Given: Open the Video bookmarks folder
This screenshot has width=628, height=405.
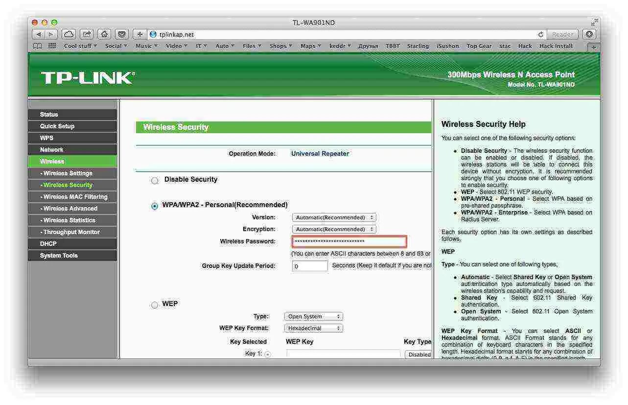Looking at the screenshot, I should pyautogui.click(x=177, y=46).
